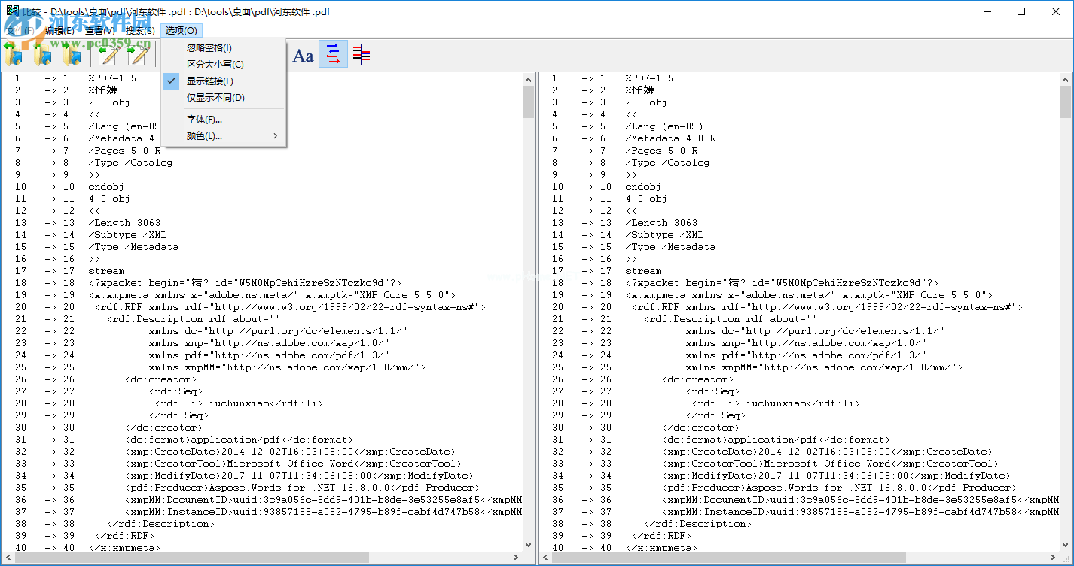This screenshot has height=566, width=1074.
Task: Click xmp:CreateDate line in right pane
Action: tap(827, 452)
